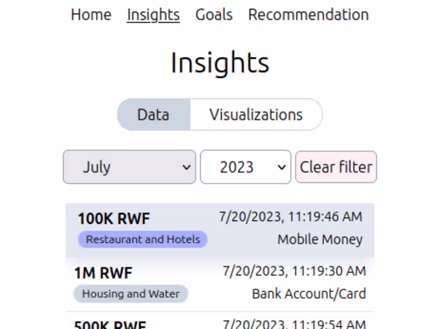Switch to the Data view toggle
This screenshot has height=329, width=438.
(x=153, y=115)
